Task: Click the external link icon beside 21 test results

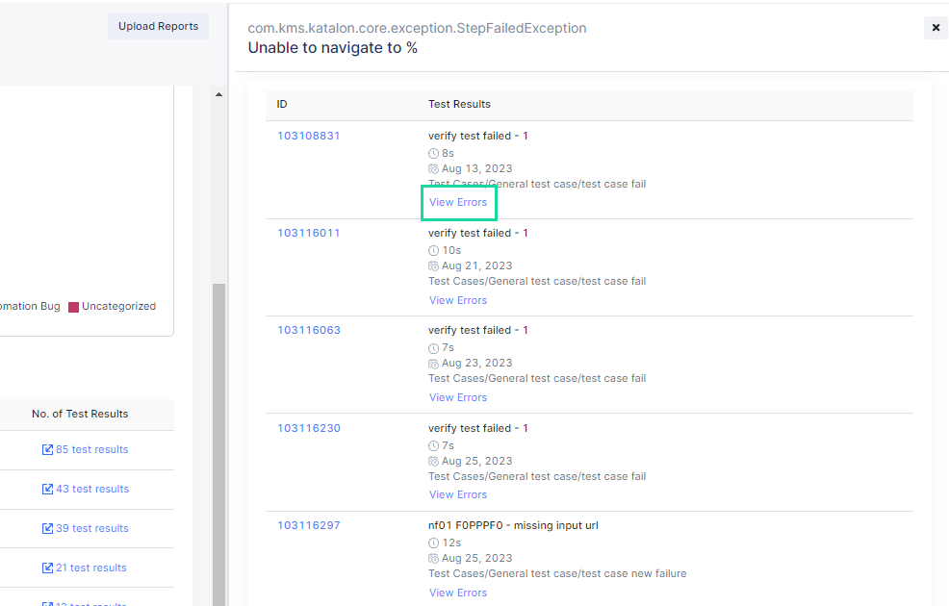Action: [46, 567]
